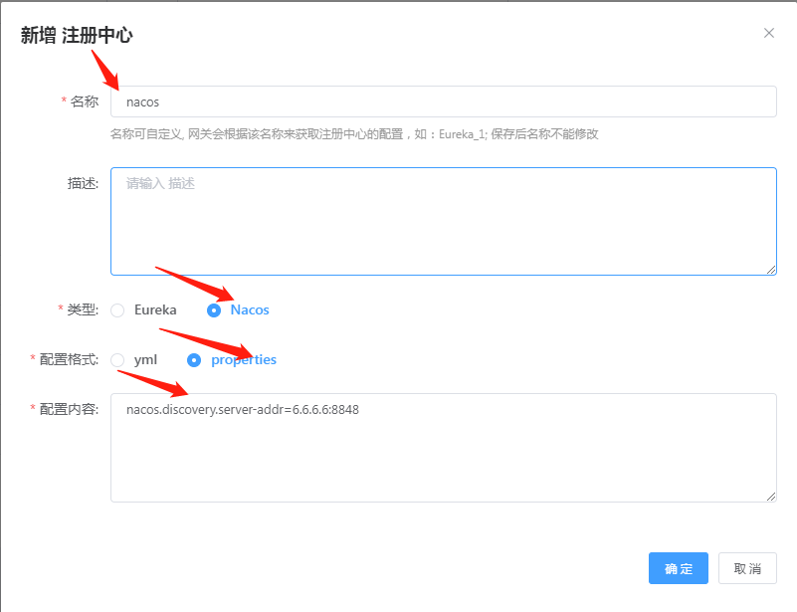Click the 名称 field label

coord(85,102)
